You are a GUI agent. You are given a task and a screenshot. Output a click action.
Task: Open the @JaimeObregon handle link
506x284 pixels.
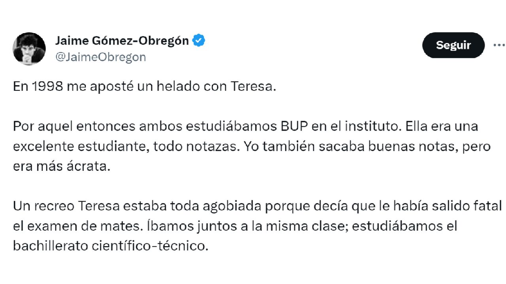tap(100, 57)
